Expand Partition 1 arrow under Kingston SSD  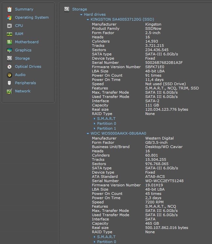point(95,128)
